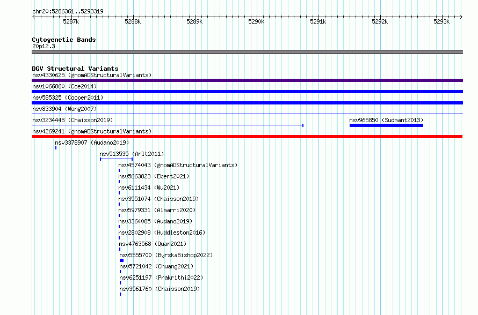Select the nsv6111434 (Wu2021) label
Image resolution: width=478 pixels, height=315 pixels.
(149, 187)
